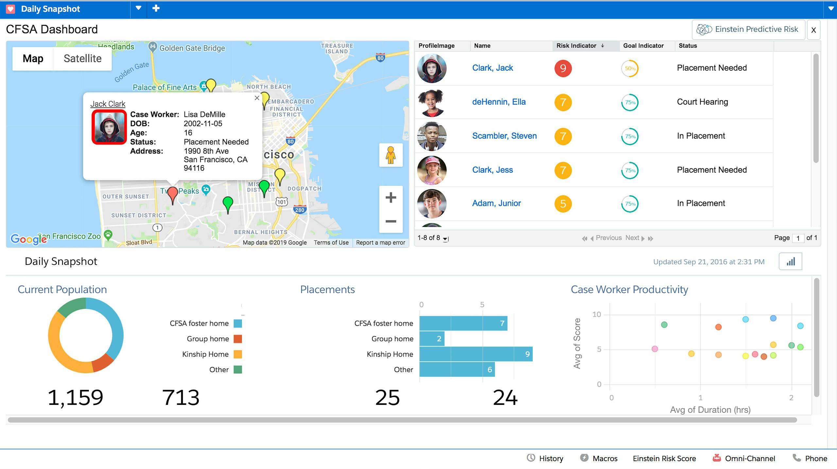Zoom in on the map

391,198
